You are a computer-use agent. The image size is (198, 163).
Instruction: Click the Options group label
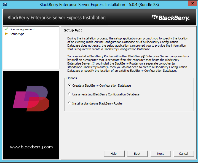(x=72, y=78)
